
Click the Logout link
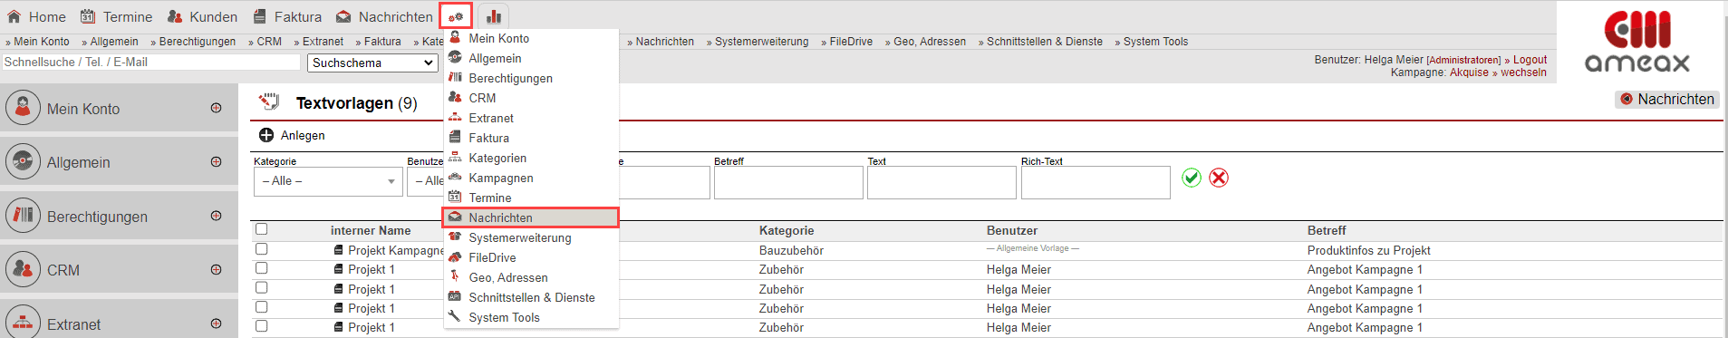[1530, 60]
